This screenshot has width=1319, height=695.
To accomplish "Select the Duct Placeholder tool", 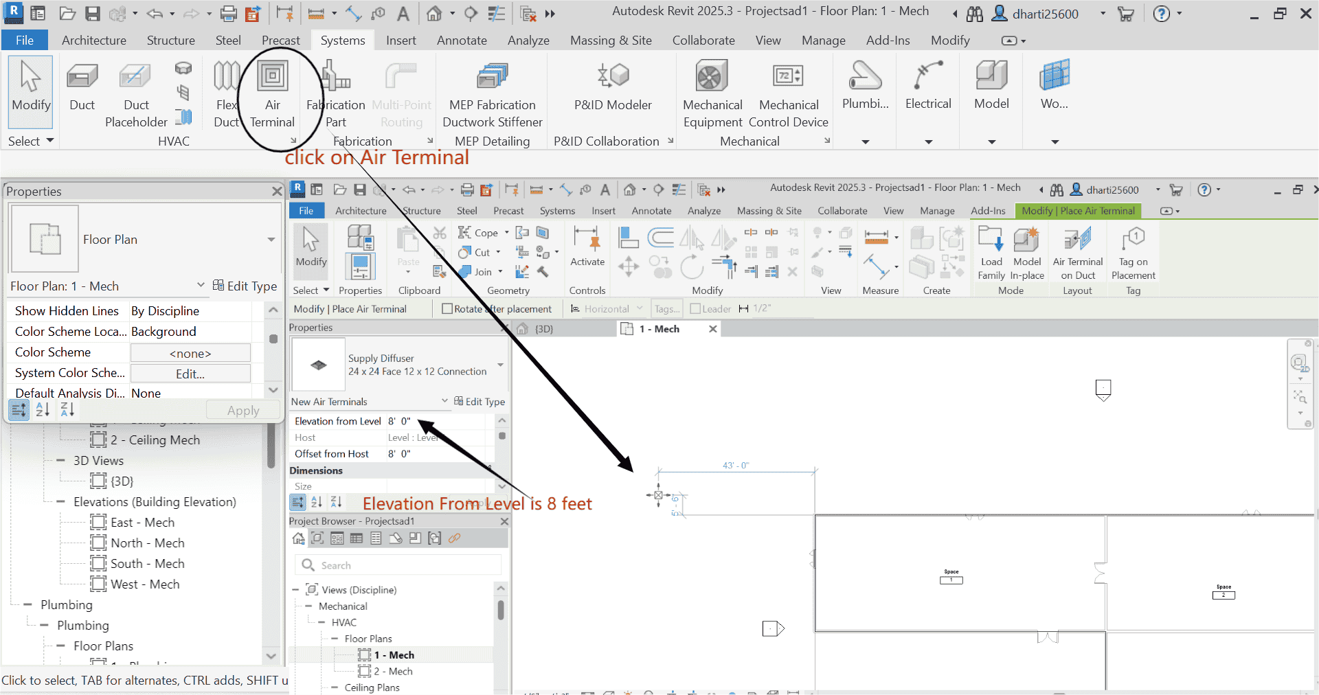I will tap(135, 94).
